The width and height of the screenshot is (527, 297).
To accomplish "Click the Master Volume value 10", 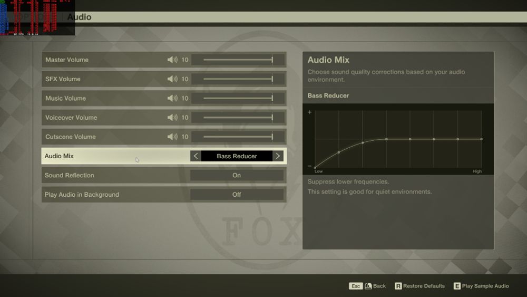I will pos(185,60).
